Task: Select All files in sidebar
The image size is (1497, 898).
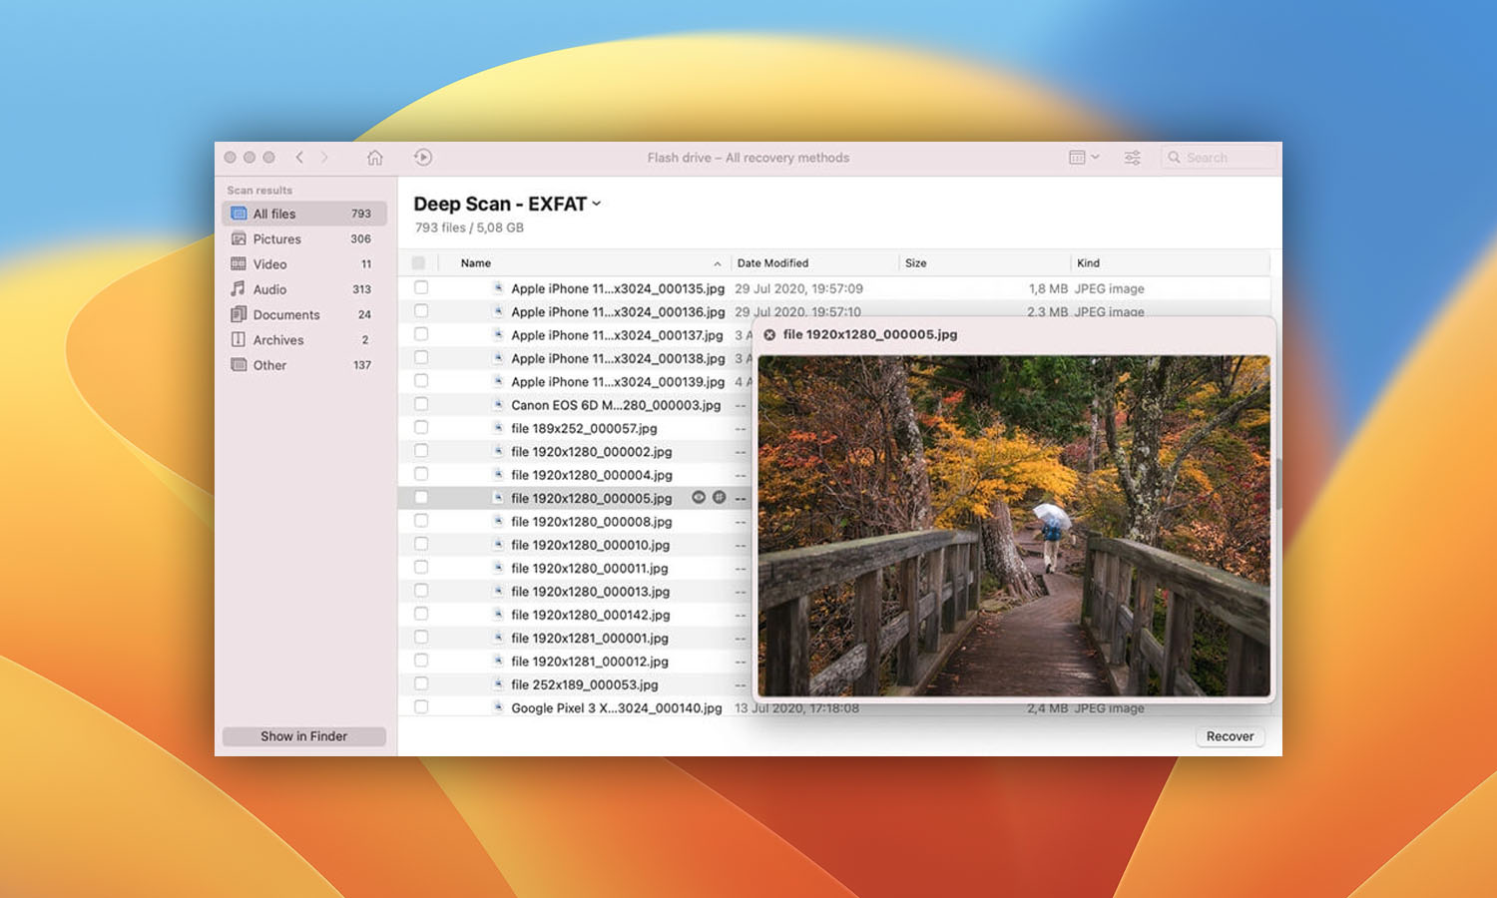Action: [303, 214]
